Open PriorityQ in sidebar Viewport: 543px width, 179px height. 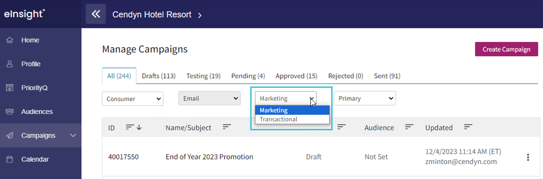pos(41,87)
